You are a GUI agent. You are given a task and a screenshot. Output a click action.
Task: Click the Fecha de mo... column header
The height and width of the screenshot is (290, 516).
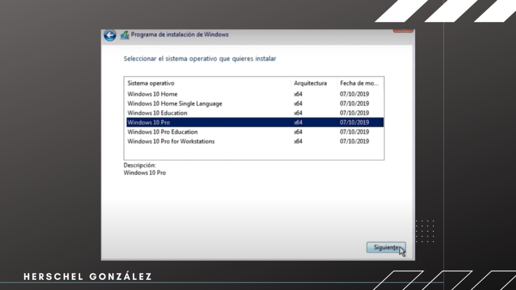click(x=360, y=83)
